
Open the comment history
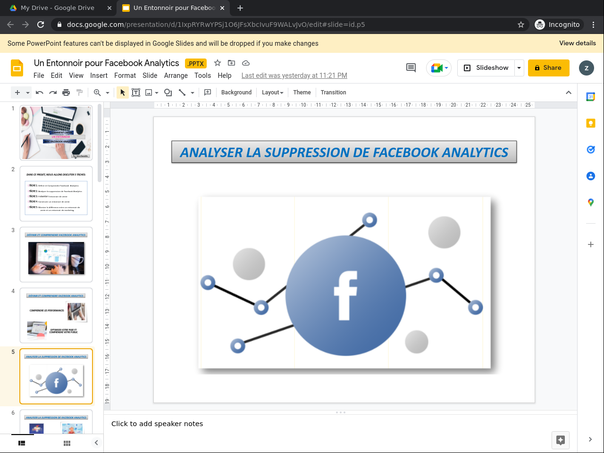tap(411, 68)
